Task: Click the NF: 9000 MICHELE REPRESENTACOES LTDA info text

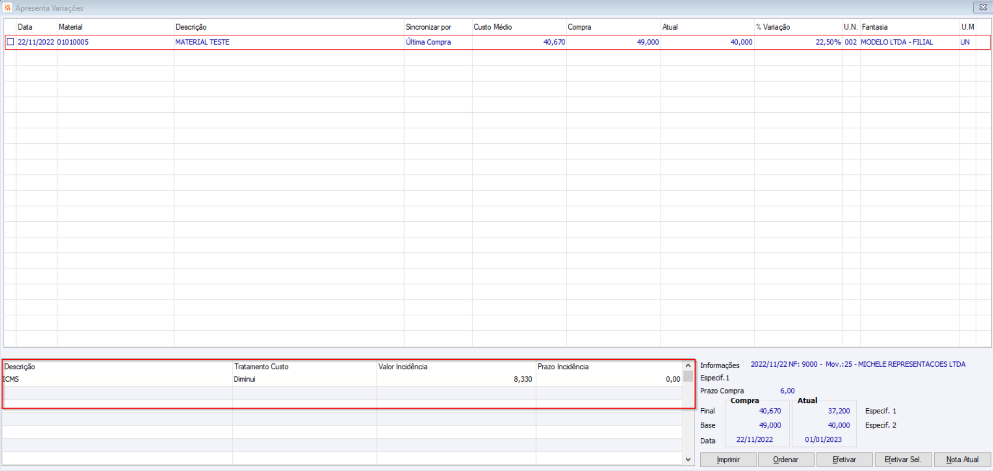Action: coord(858,365)
